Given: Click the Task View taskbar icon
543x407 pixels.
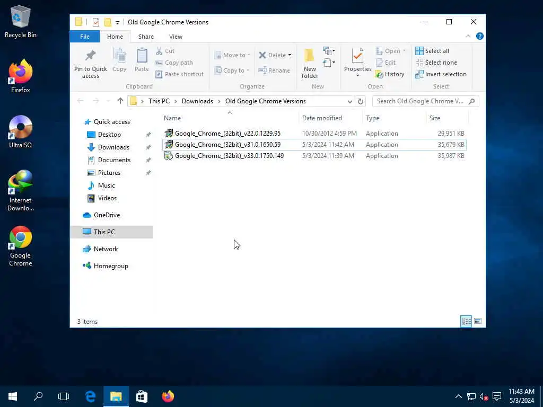Looking at the screenshot, I should tap(64, 396).
